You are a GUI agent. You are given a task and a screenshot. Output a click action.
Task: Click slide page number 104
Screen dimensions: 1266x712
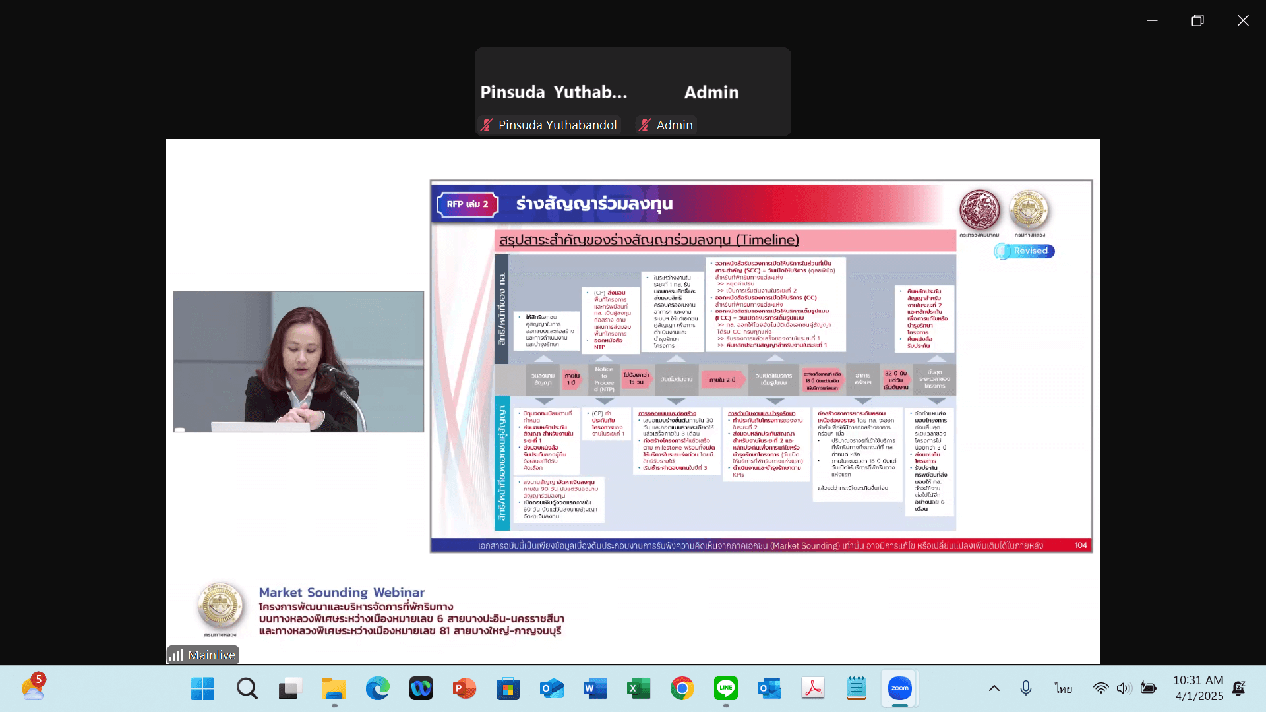(1081, 545)
